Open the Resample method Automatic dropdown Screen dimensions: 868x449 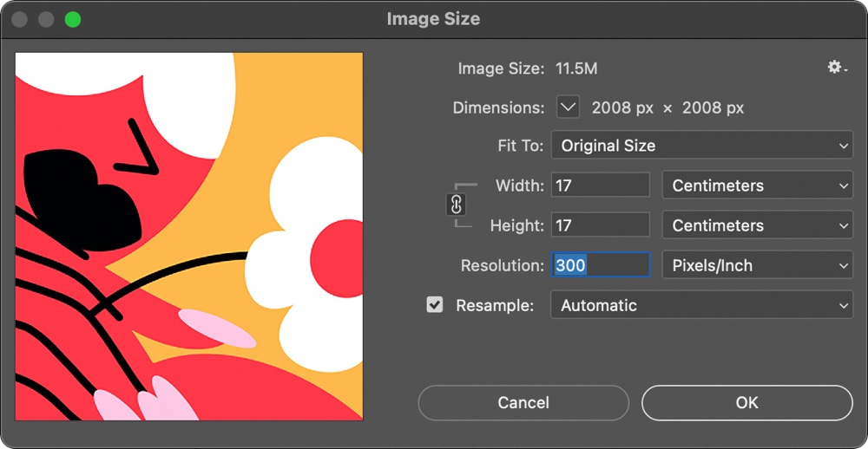(701, 305)
